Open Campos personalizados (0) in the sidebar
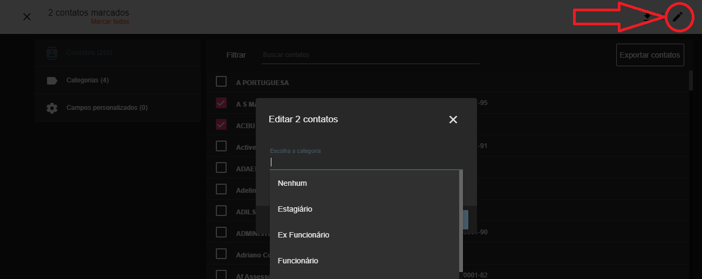702x279 pixels. tap(107, 108)
